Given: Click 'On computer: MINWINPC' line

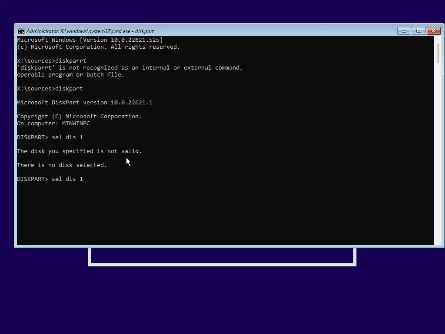Looking at the screenshot, I should 53,124.
